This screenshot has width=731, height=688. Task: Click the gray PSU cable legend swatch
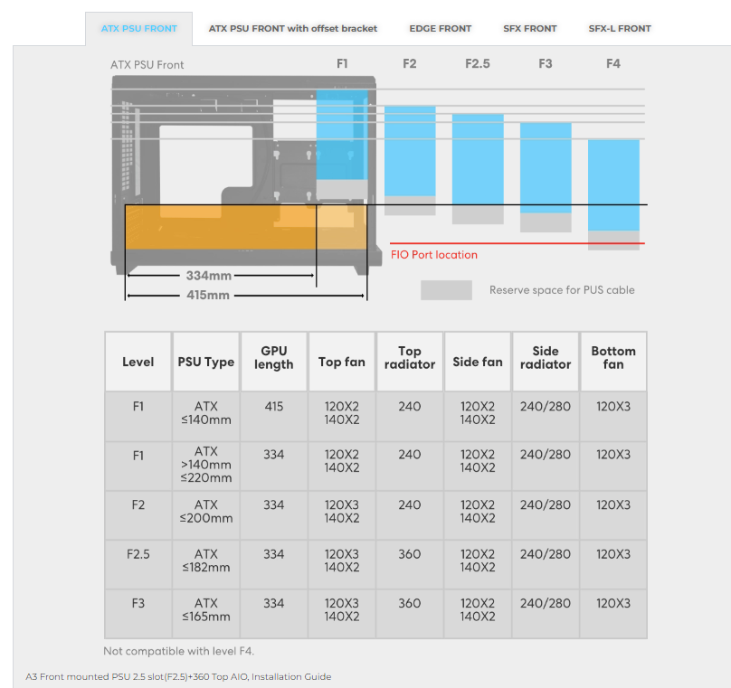coord(446,289)
